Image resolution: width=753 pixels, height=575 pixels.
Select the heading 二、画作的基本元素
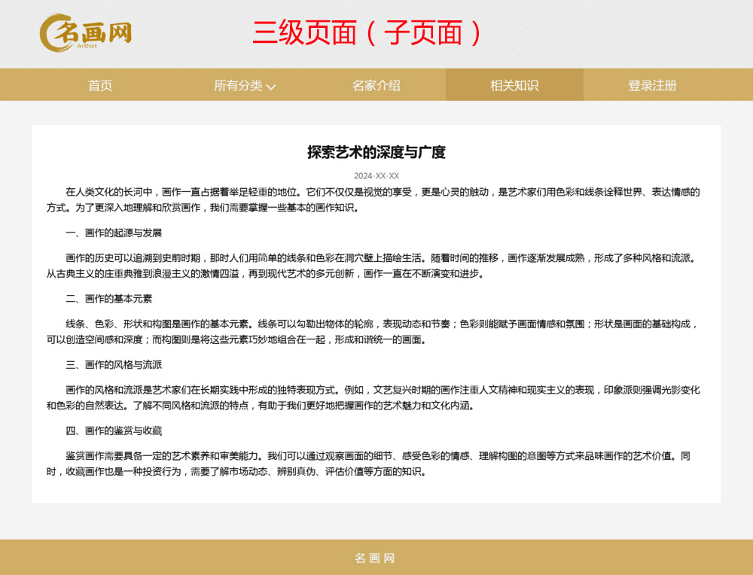click(109, 299)
